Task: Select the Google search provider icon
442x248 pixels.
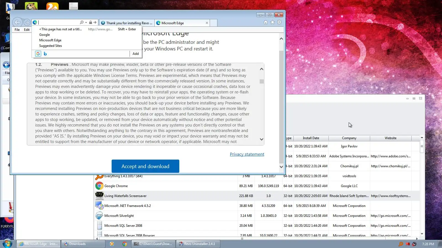Action: click(38, 54)
